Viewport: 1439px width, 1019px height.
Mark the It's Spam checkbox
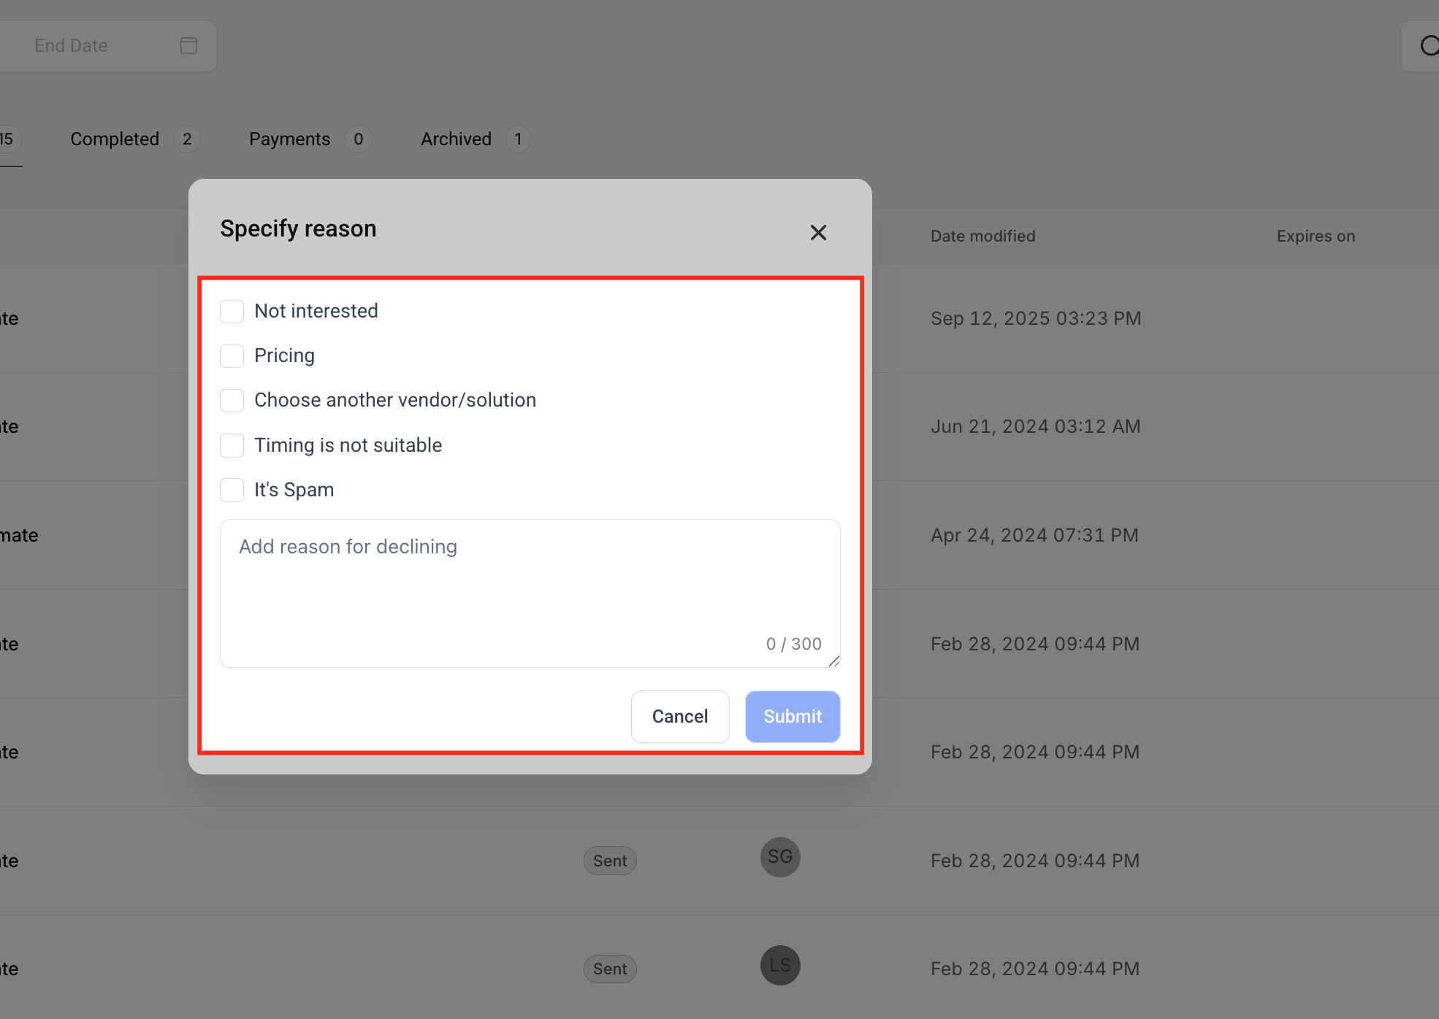pos(232,490)
